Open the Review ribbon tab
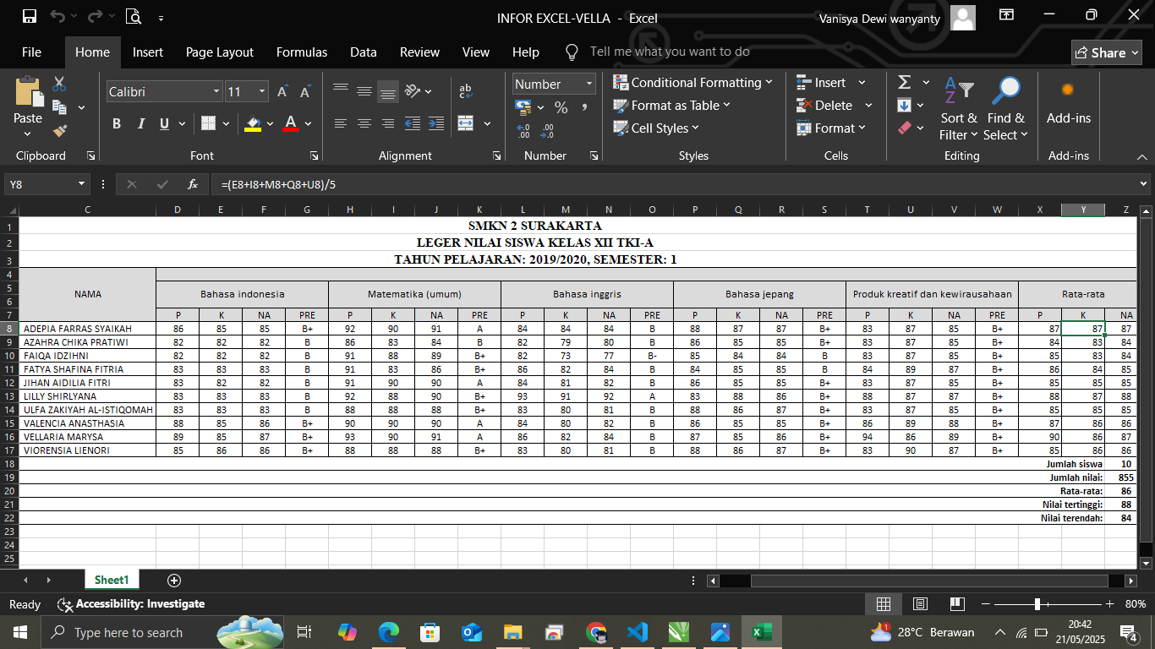Image resolution: width=1155 pixels, height=649 pixels. coord(419,52)
